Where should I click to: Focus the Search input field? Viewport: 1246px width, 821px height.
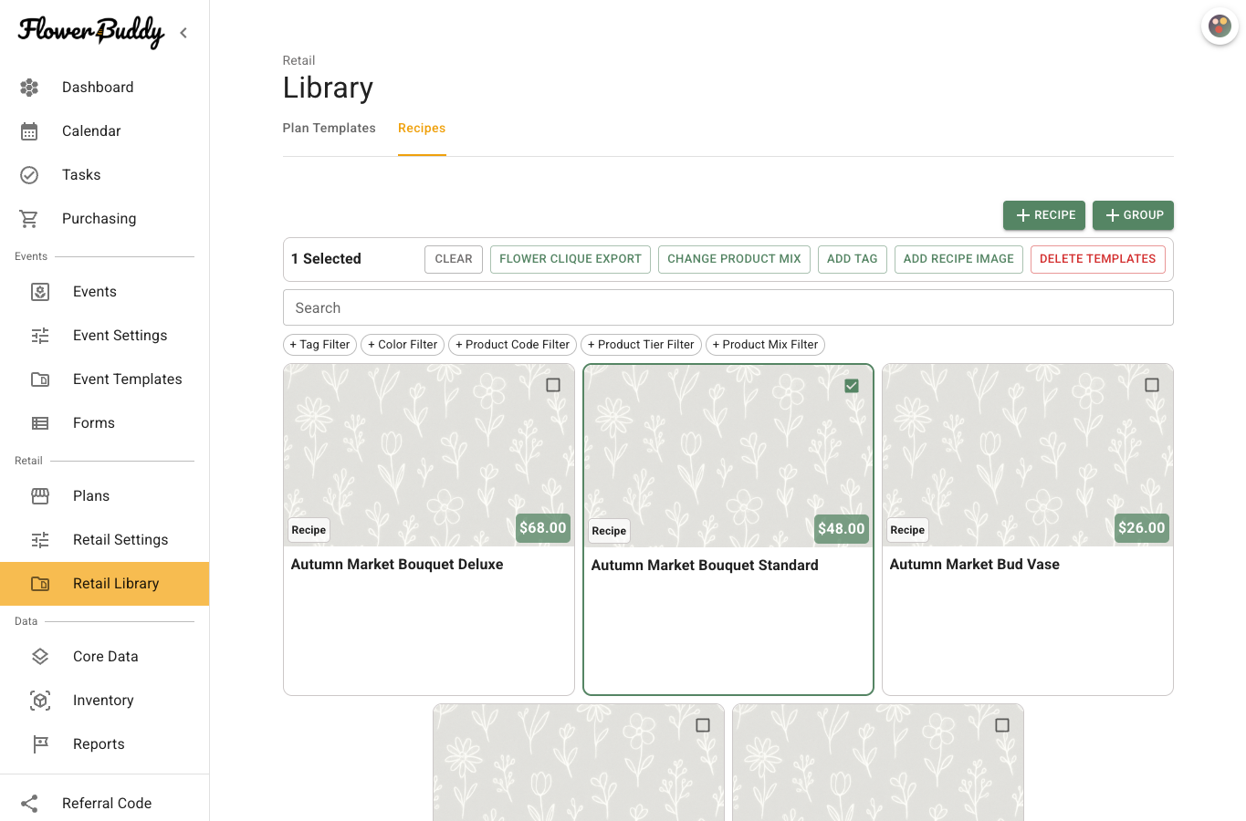point(728,308)
